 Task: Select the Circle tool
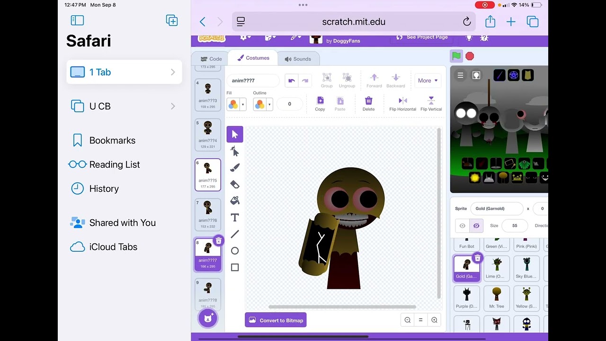click(x=235, y=251)
